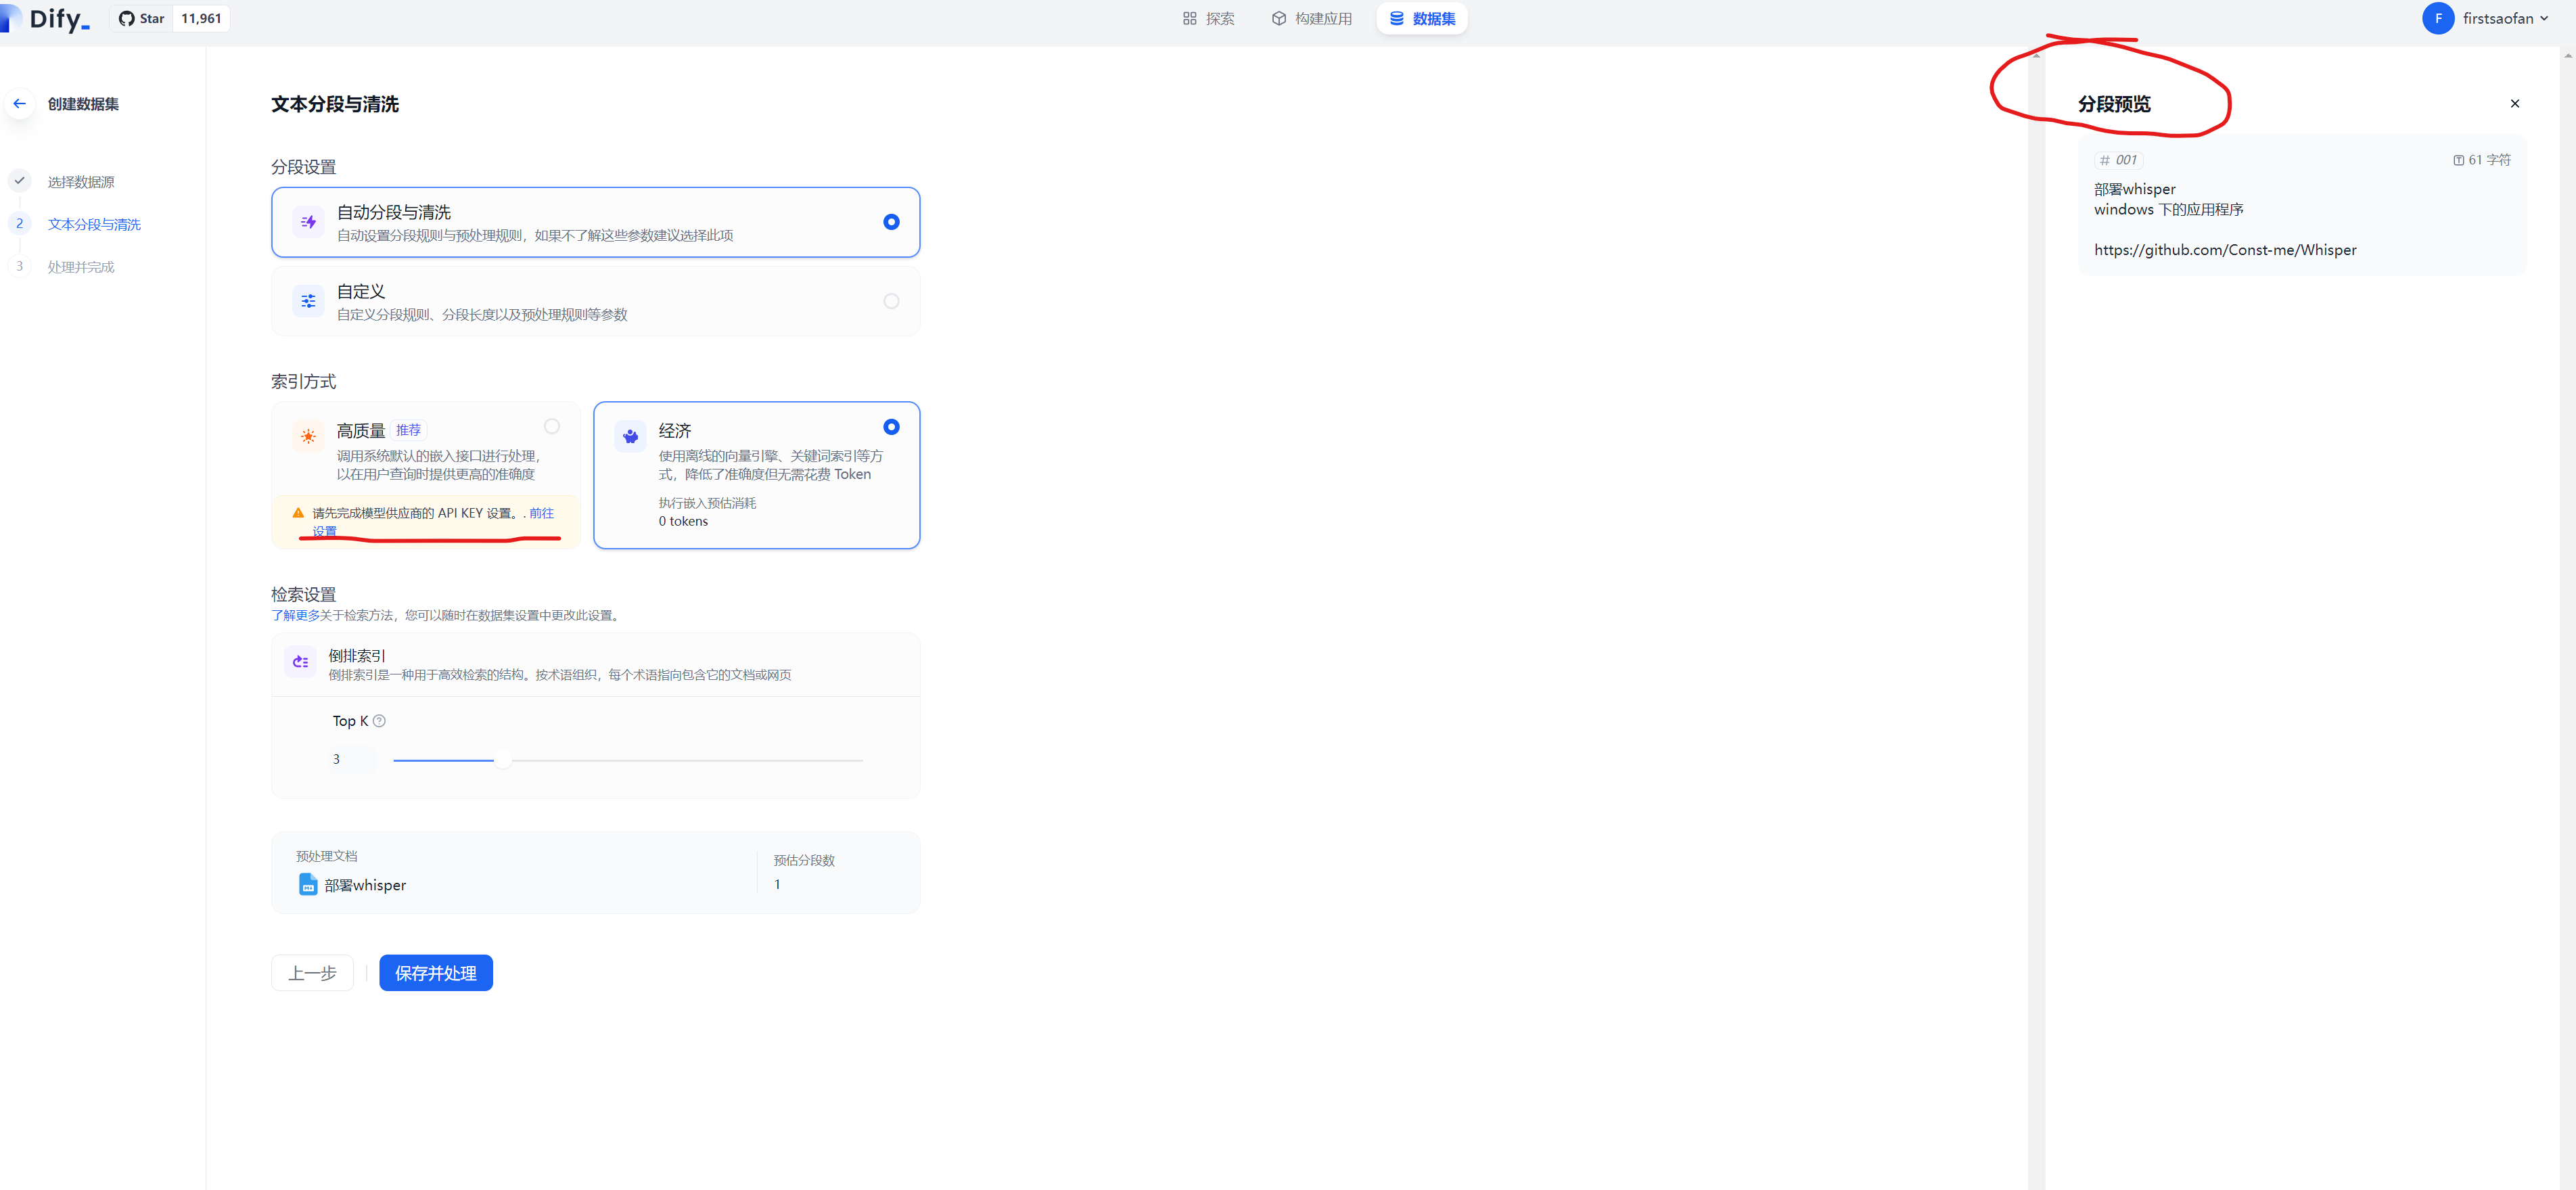Click the Top K slider track
Image resolution: width=2576 pixels, height=1190 pixels.
628,760
